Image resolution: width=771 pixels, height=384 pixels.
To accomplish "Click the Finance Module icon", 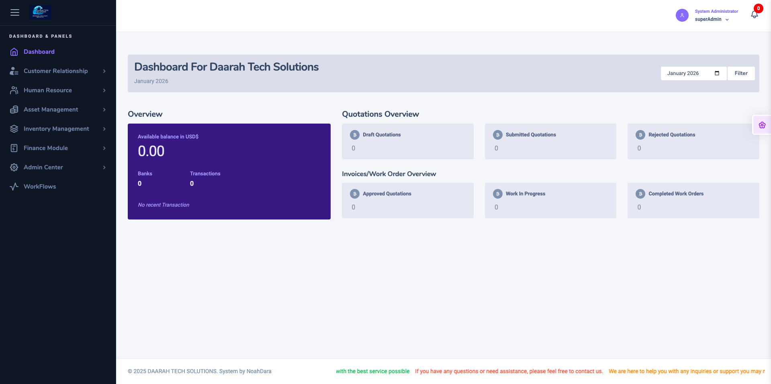I will 14,148.
